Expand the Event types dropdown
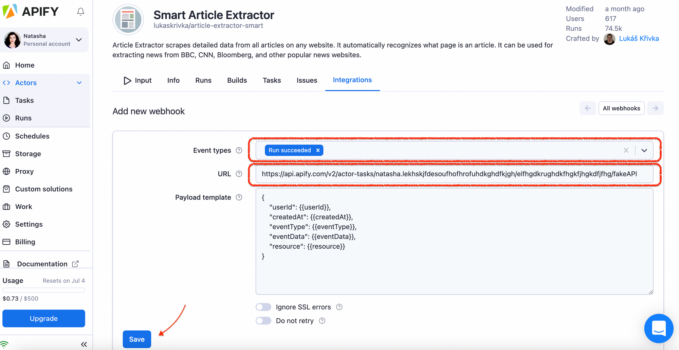This screenshot has width=679, height=350. click(x=644, y=150)
